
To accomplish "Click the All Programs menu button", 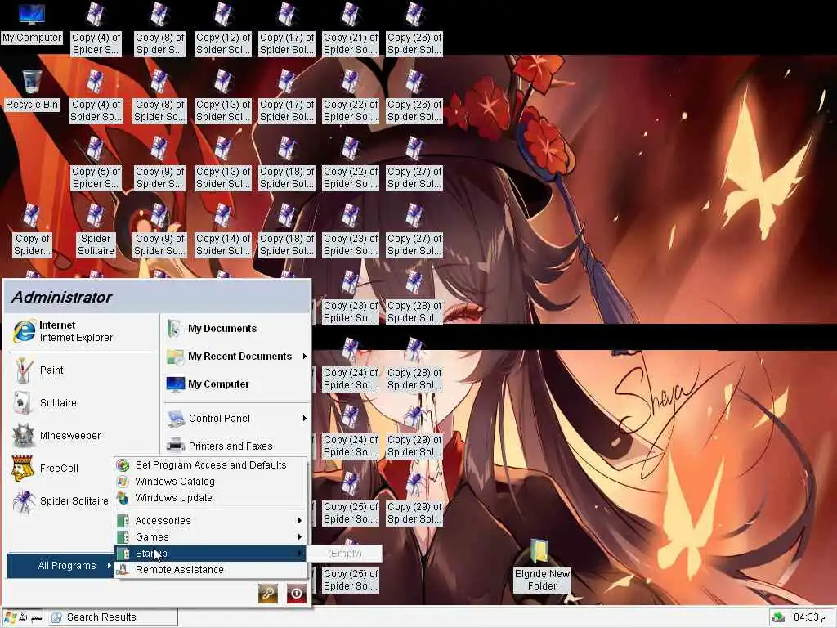I will (x=60, y=566).
